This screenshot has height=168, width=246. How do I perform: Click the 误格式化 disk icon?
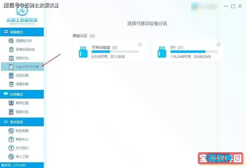(x=11, y=58)
